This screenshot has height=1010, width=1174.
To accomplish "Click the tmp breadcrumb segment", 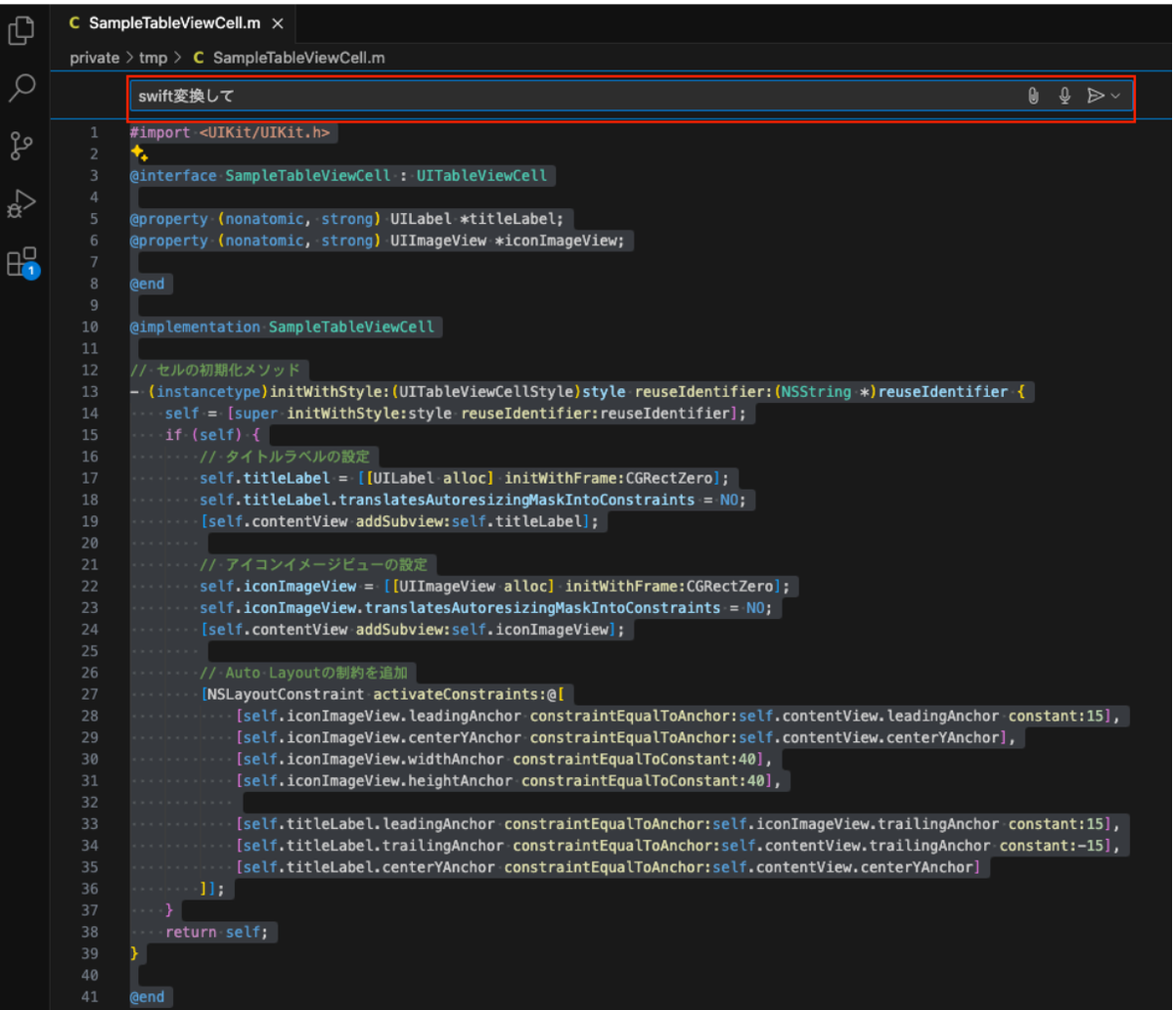I will [x=153, y=58].
